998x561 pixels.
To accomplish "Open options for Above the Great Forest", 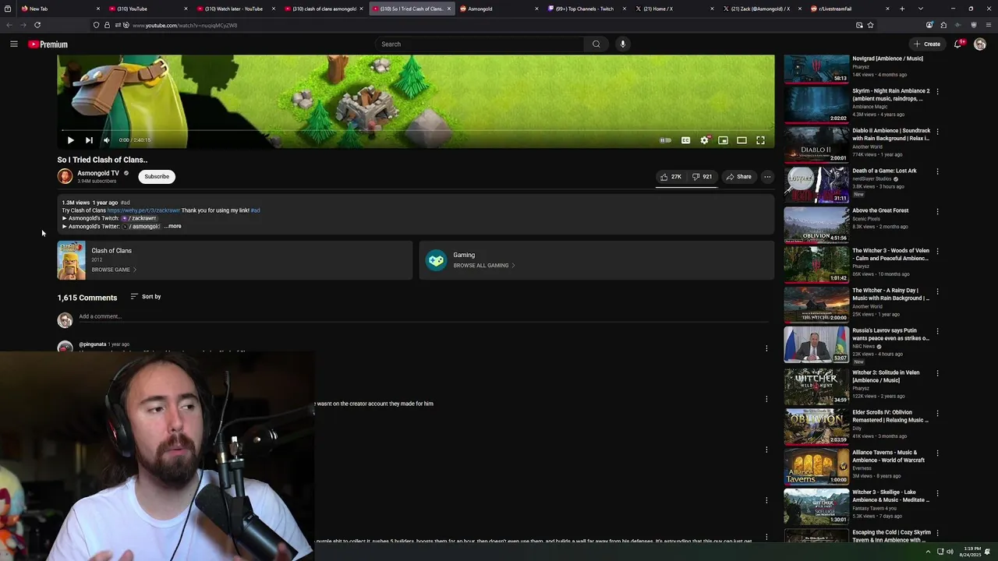I will click(x=937, y=211).
